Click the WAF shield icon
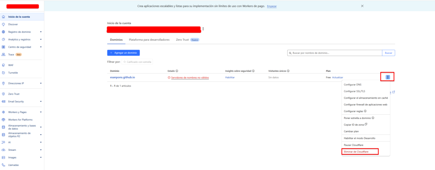Image resolution: width=435 pixels, height=170 pixels. pos(3,65)
